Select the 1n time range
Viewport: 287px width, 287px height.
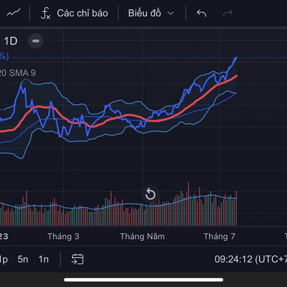[44, 259]
